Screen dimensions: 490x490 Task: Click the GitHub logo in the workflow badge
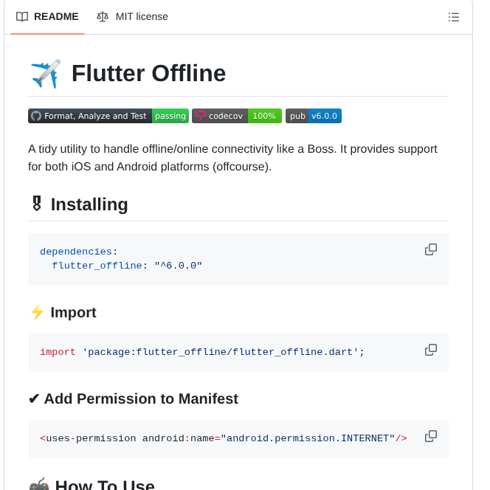[x=36, y=116]
